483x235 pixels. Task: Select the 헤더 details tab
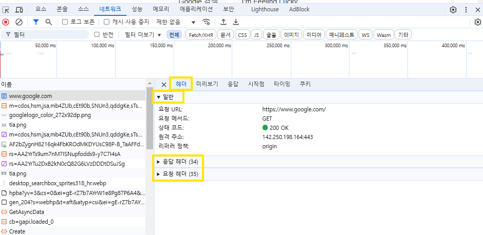(x=181, y=84)
